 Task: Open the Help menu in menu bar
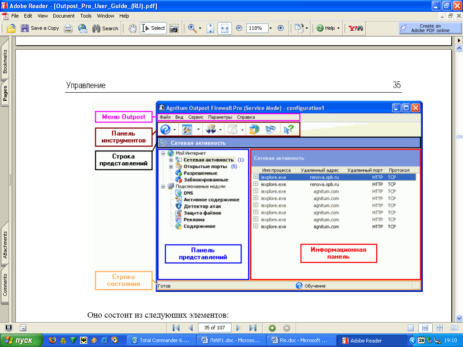tap(124, 16)
